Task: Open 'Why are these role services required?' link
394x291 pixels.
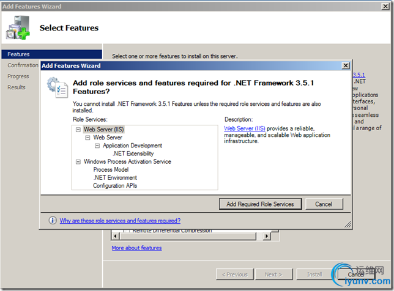Action: (x=120, y=221)
